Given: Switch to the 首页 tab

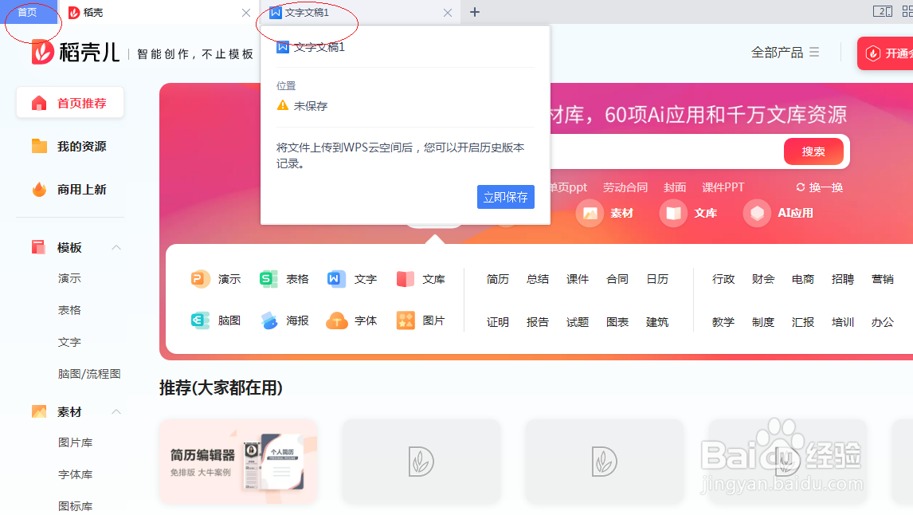Looking at the screenshot, I should click(x=27, y=12).
